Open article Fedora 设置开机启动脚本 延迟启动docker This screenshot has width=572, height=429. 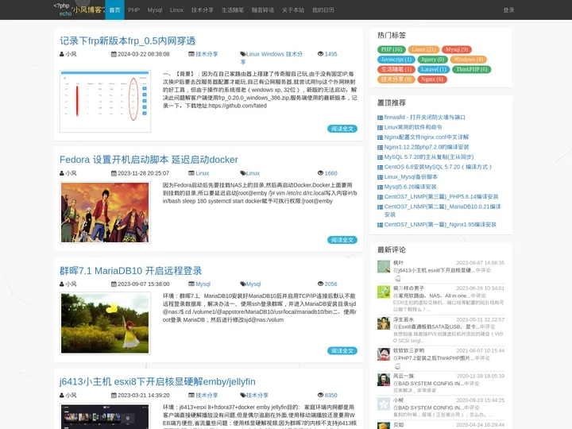point(149,160)
